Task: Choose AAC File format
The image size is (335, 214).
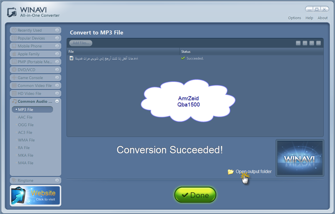Action: [x=25, y=117]
